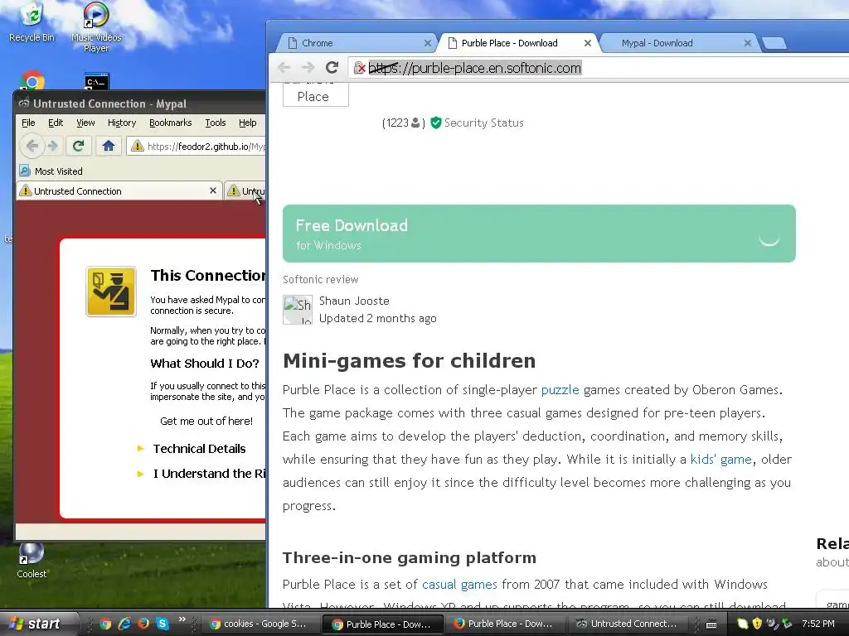The image size is (849, 636).
Task: Open the Coolest desktop shortcut
Action: click(x=32, y=561)
